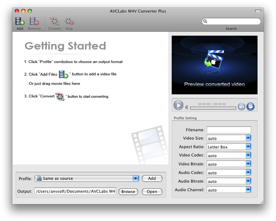Click the magnifier icon in search box
The width and height of the screenshot is (276, 221).
coord(205,21)
